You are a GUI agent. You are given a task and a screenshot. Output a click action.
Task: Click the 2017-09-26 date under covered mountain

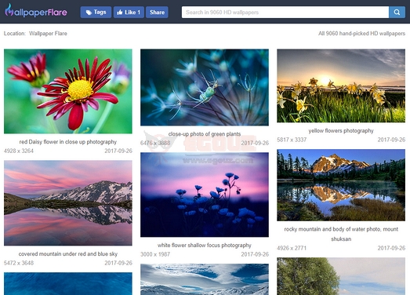[118, 263]
